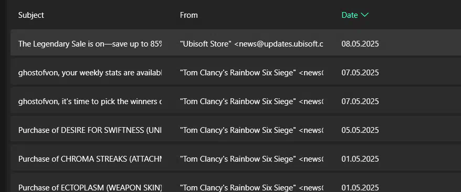Sort the list by From column header

click(x=188, y=15)
